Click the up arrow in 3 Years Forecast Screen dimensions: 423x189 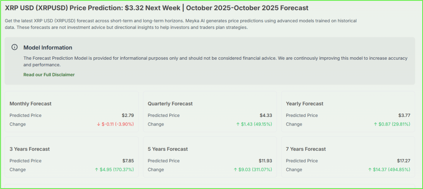(x=95, y=169)
